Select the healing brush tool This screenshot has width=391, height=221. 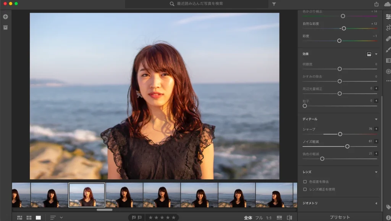[x=388, y=39]
